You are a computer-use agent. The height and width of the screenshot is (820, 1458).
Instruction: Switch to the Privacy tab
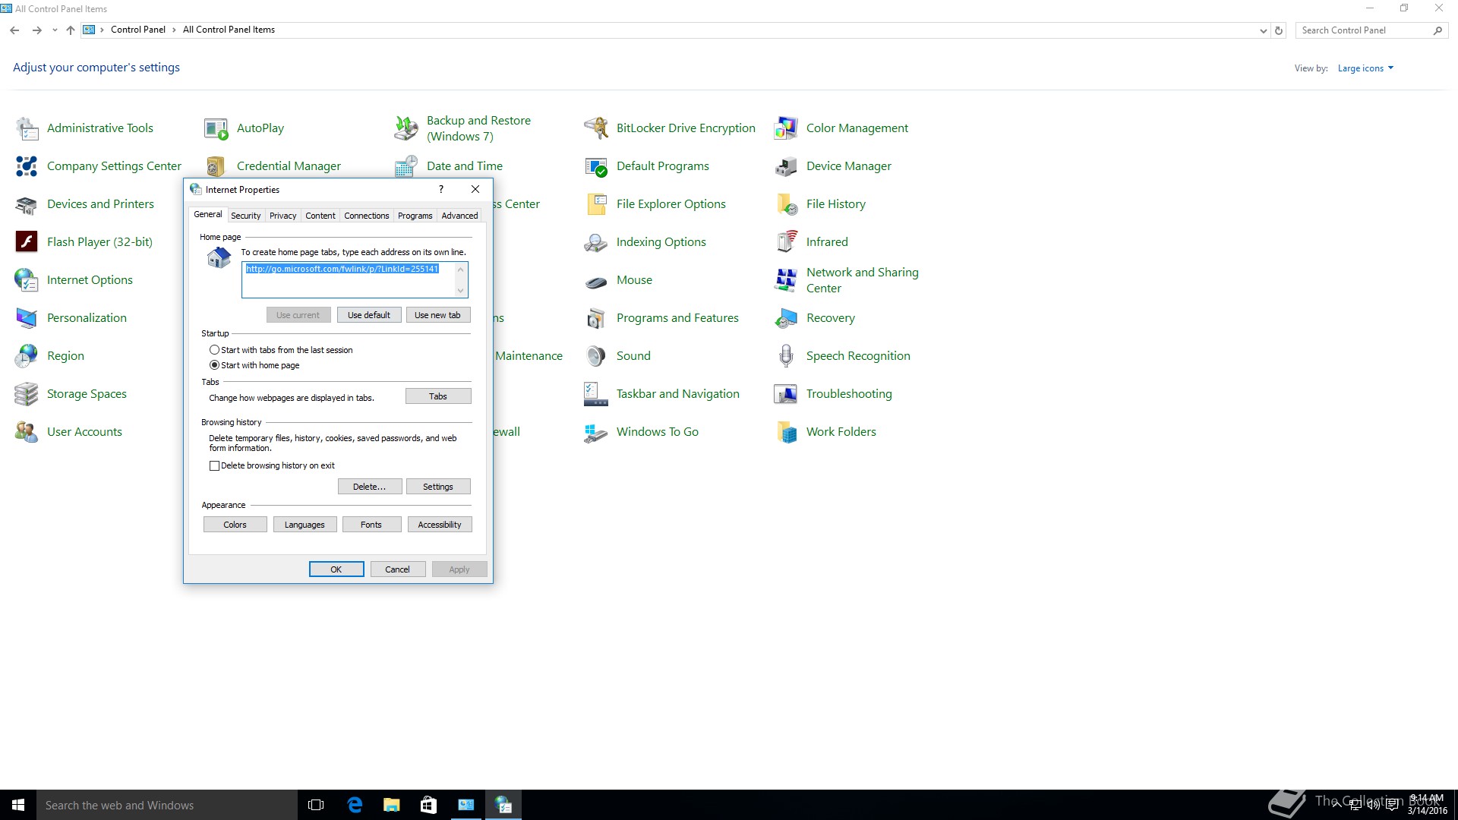282,216
